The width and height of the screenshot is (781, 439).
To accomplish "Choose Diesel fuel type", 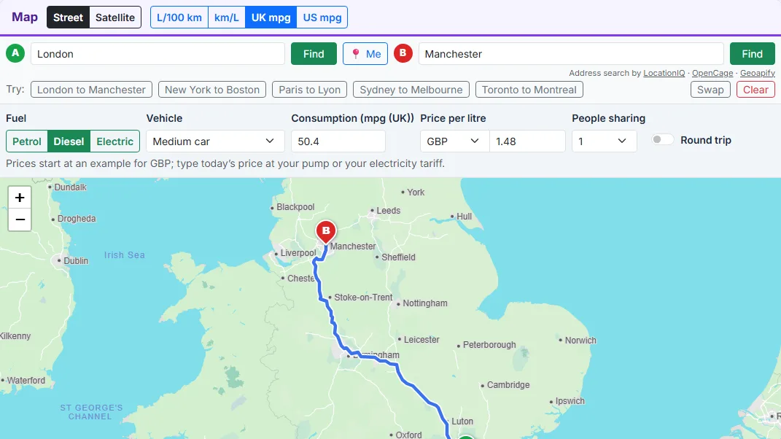I will coord(69,141).
